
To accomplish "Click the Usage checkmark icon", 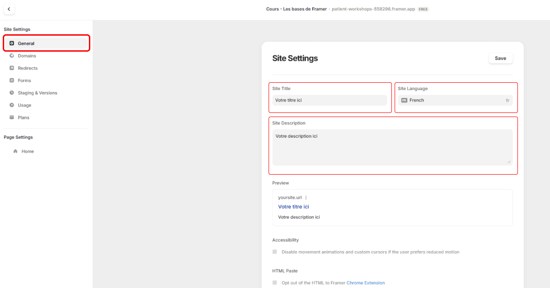I will coord(12,105).
